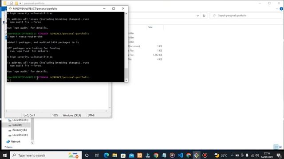Viewport: 284px width, 159px height.
Task: Click the Git Bash window title icon
Action: point(10,8)
